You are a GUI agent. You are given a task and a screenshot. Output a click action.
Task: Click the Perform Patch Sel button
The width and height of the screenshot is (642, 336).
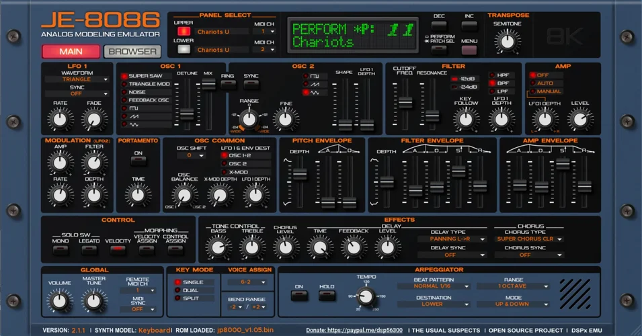(439, 50)
